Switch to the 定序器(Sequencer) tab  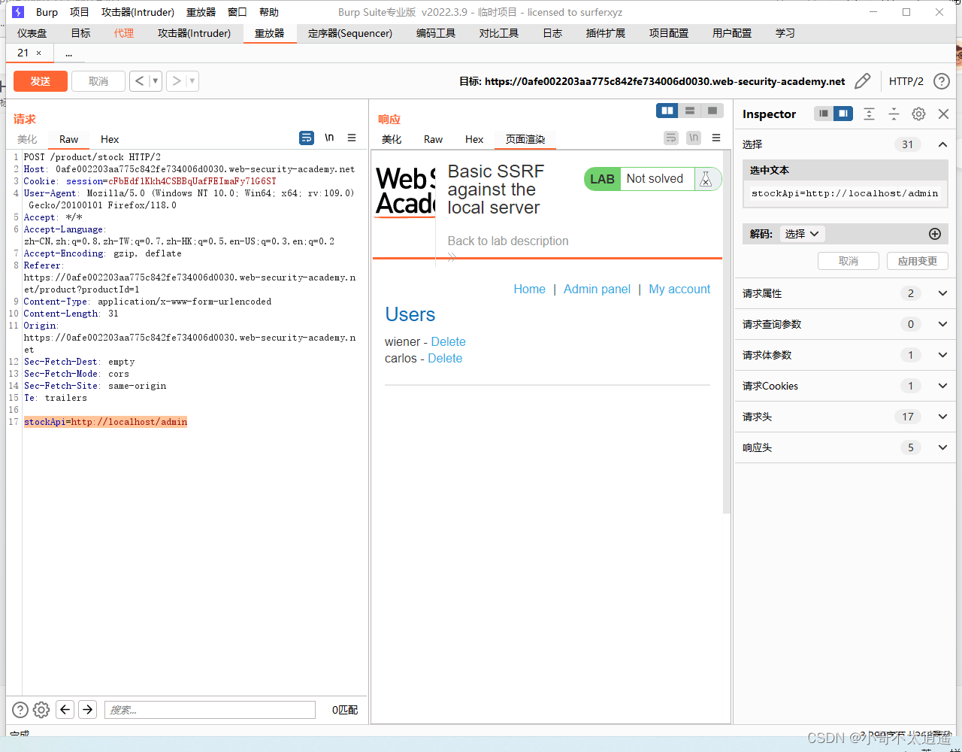tap(350, 33)
